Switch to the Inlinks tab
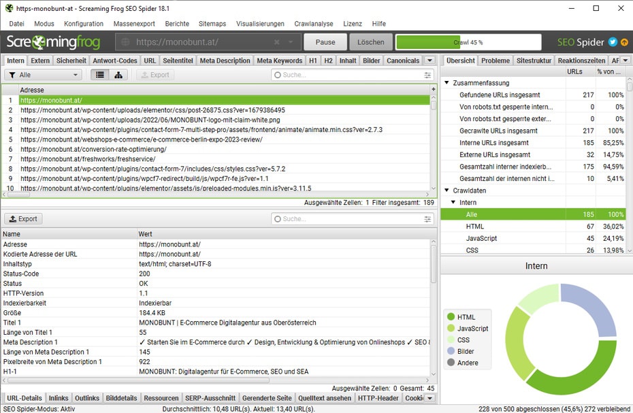The height and width of the screenshot is (413, 633). click(x=59, y=398)
